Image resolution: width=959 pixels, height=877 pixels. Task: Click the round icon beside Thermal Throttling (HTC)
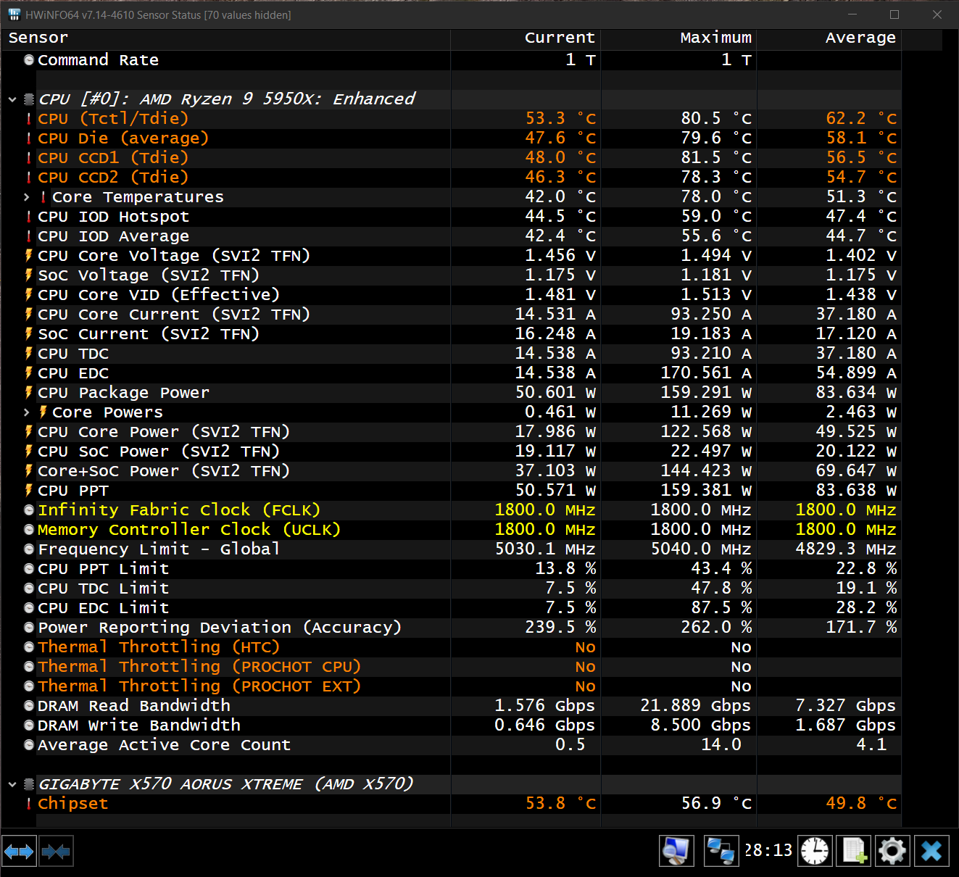[29, 647]
